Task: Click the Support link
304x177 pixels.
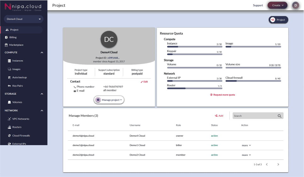Action: tap(258, 5)
